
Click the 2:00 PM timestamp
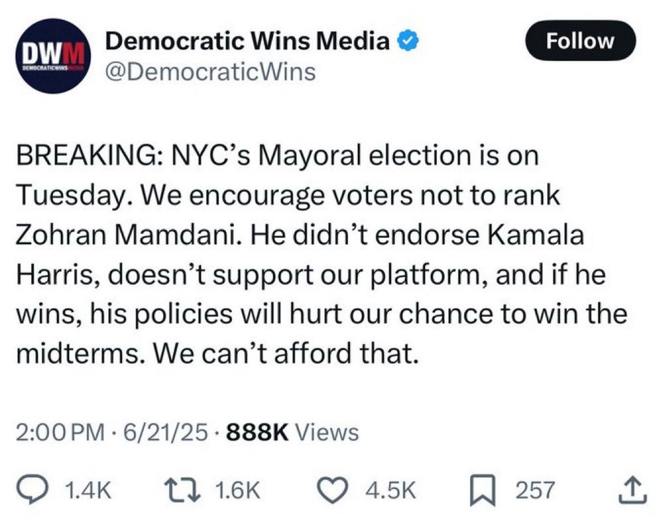click(x=60, y=433)
